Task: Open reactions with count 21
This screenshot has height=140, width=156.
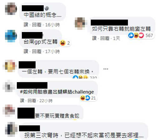Action: coord(88,98)
